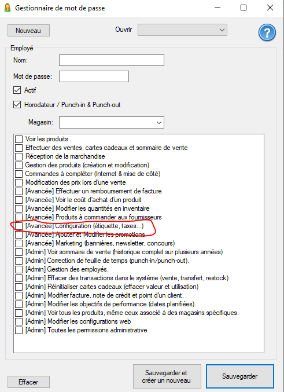Tick Configuration (étiquette, taxes...) checkbox
Image resolution: width=284 pixels, height=392 pixels.
[x=19, y=226]
